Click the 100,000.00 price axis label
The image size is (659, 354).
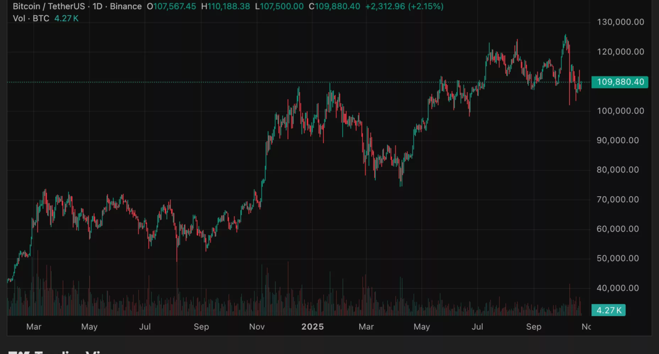tap(620, 111)
